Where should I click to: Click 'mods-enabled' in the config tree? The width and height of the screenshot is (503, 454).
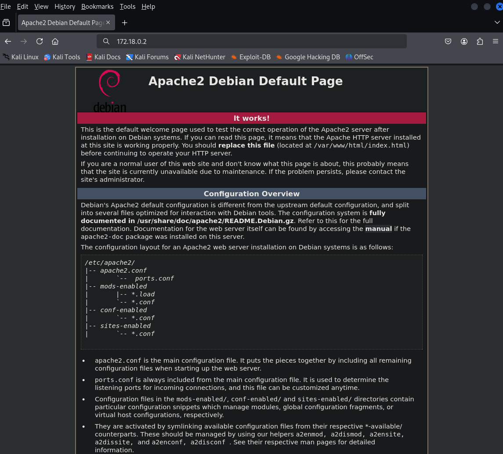point(123,286)
